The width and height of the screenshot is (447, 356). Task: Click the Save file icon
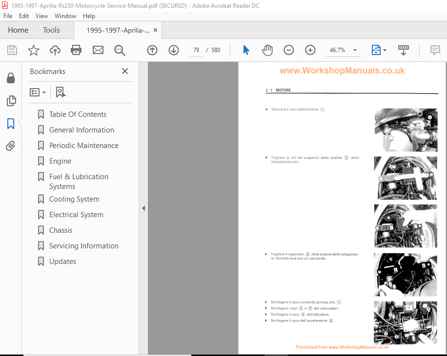click(12, 50)
